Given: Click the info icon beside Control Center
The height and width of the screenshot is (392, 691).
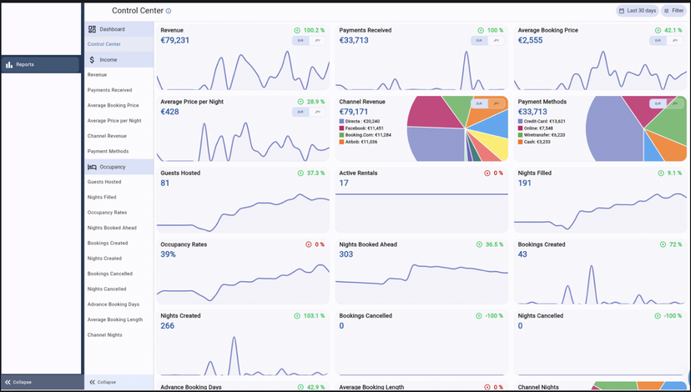Looking at the screenshot, I should pos(169,12).
